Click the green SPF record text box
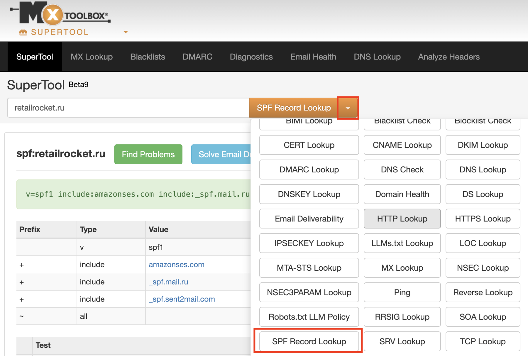Viewport: 528px width, 356px height. click(x=133, y=194)
